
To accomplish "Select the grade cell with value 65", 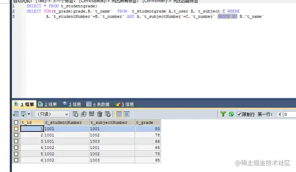I will pos(148,148).
